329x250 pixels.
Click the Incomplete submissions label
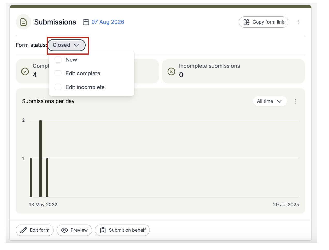point(209,66)
